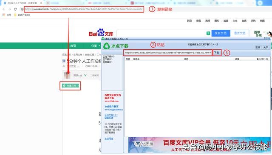
Task: Click the 百度文库VIP会员 banner advertisement
Action: 199,145
